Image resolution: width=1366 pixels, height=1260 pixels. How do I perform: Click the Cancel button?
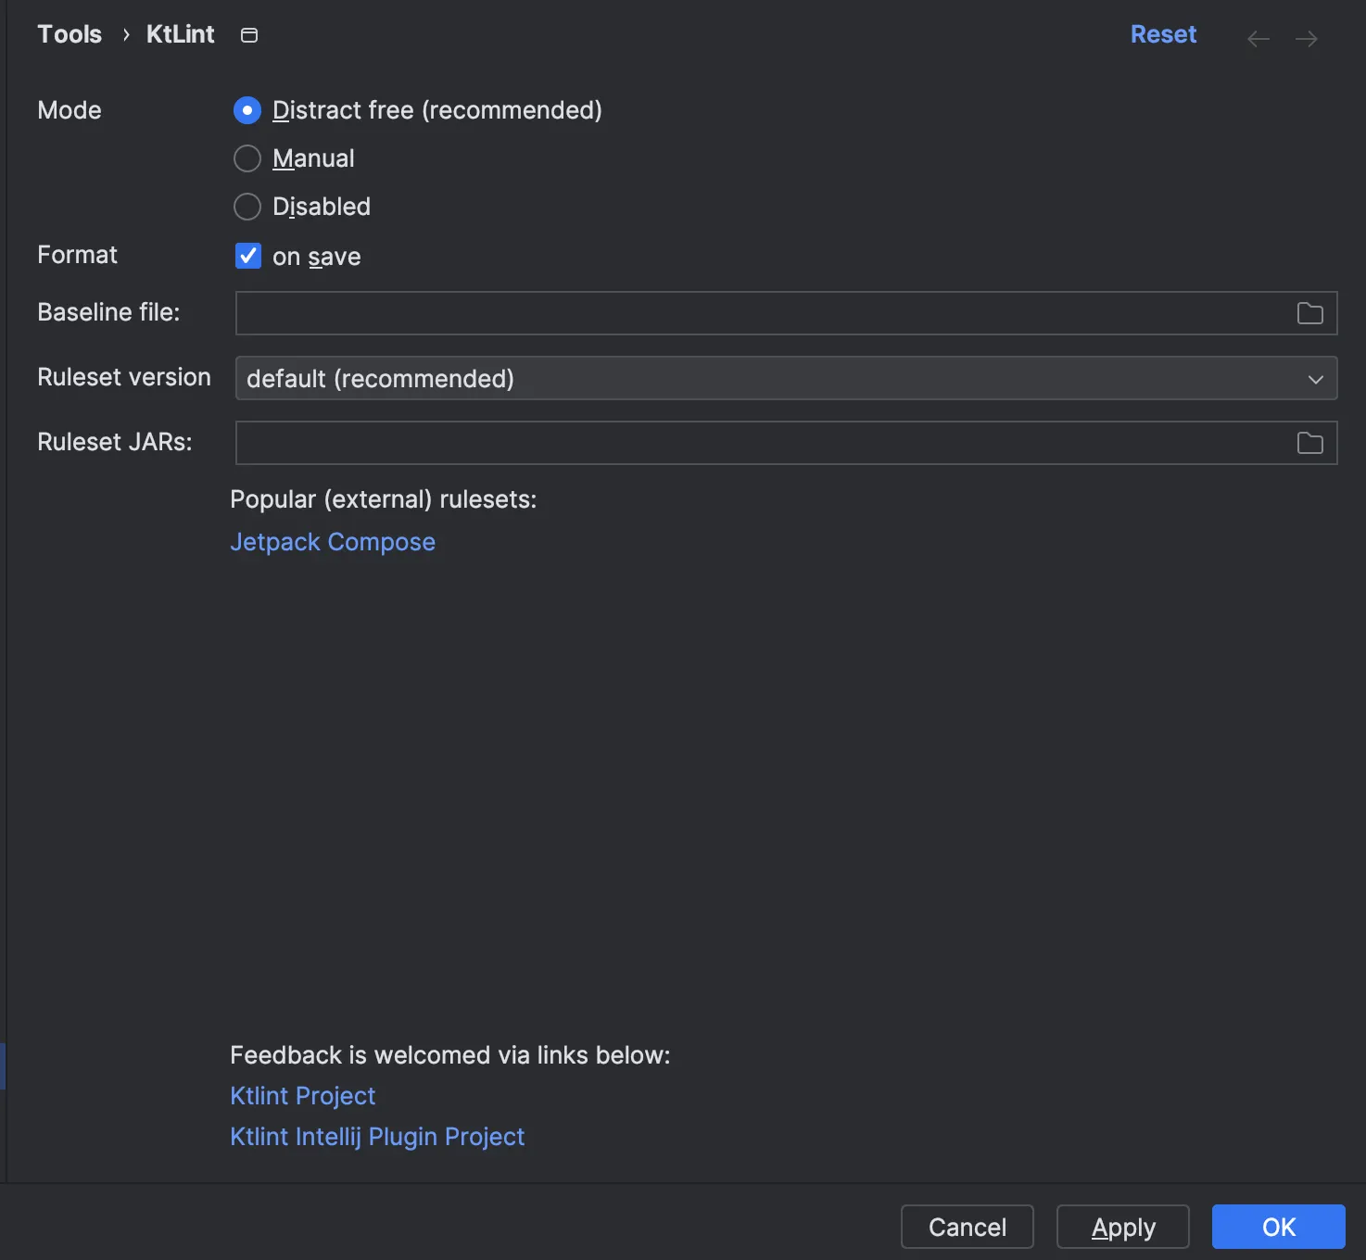(x=967, y=1227)
